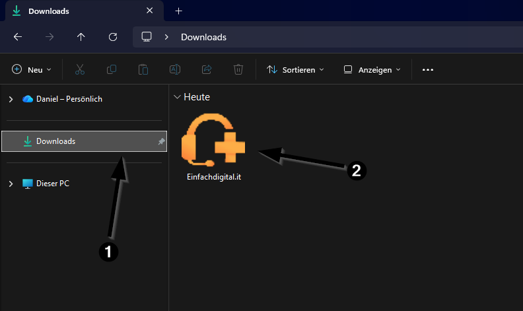Navigate back to previous folder

tap(18, 37)
